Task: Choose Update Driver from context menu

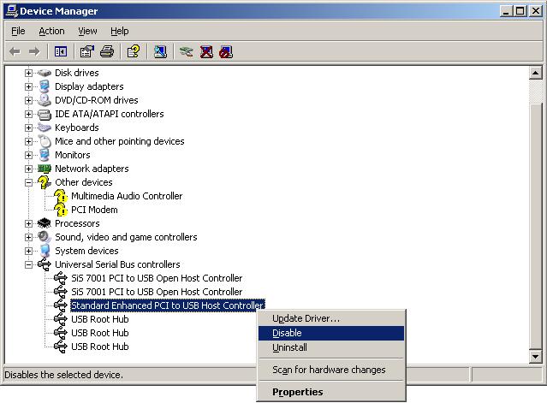Action: click(x=331, y=318)
